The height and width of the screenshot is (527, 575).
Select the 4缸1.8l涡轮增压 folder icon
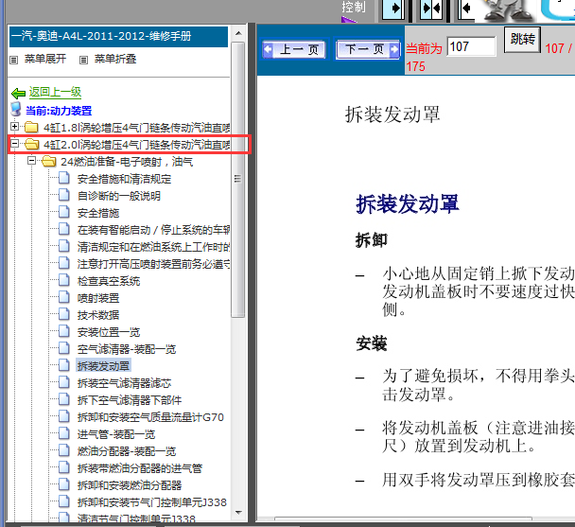31,128
